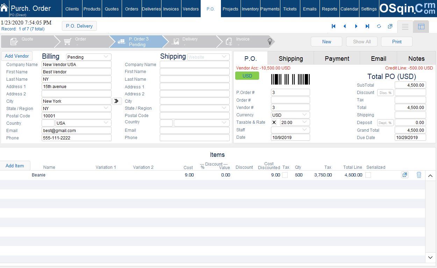Click the Add Item button
The width and height of the screenshot is (437, 268).
[x=15, y=166]
